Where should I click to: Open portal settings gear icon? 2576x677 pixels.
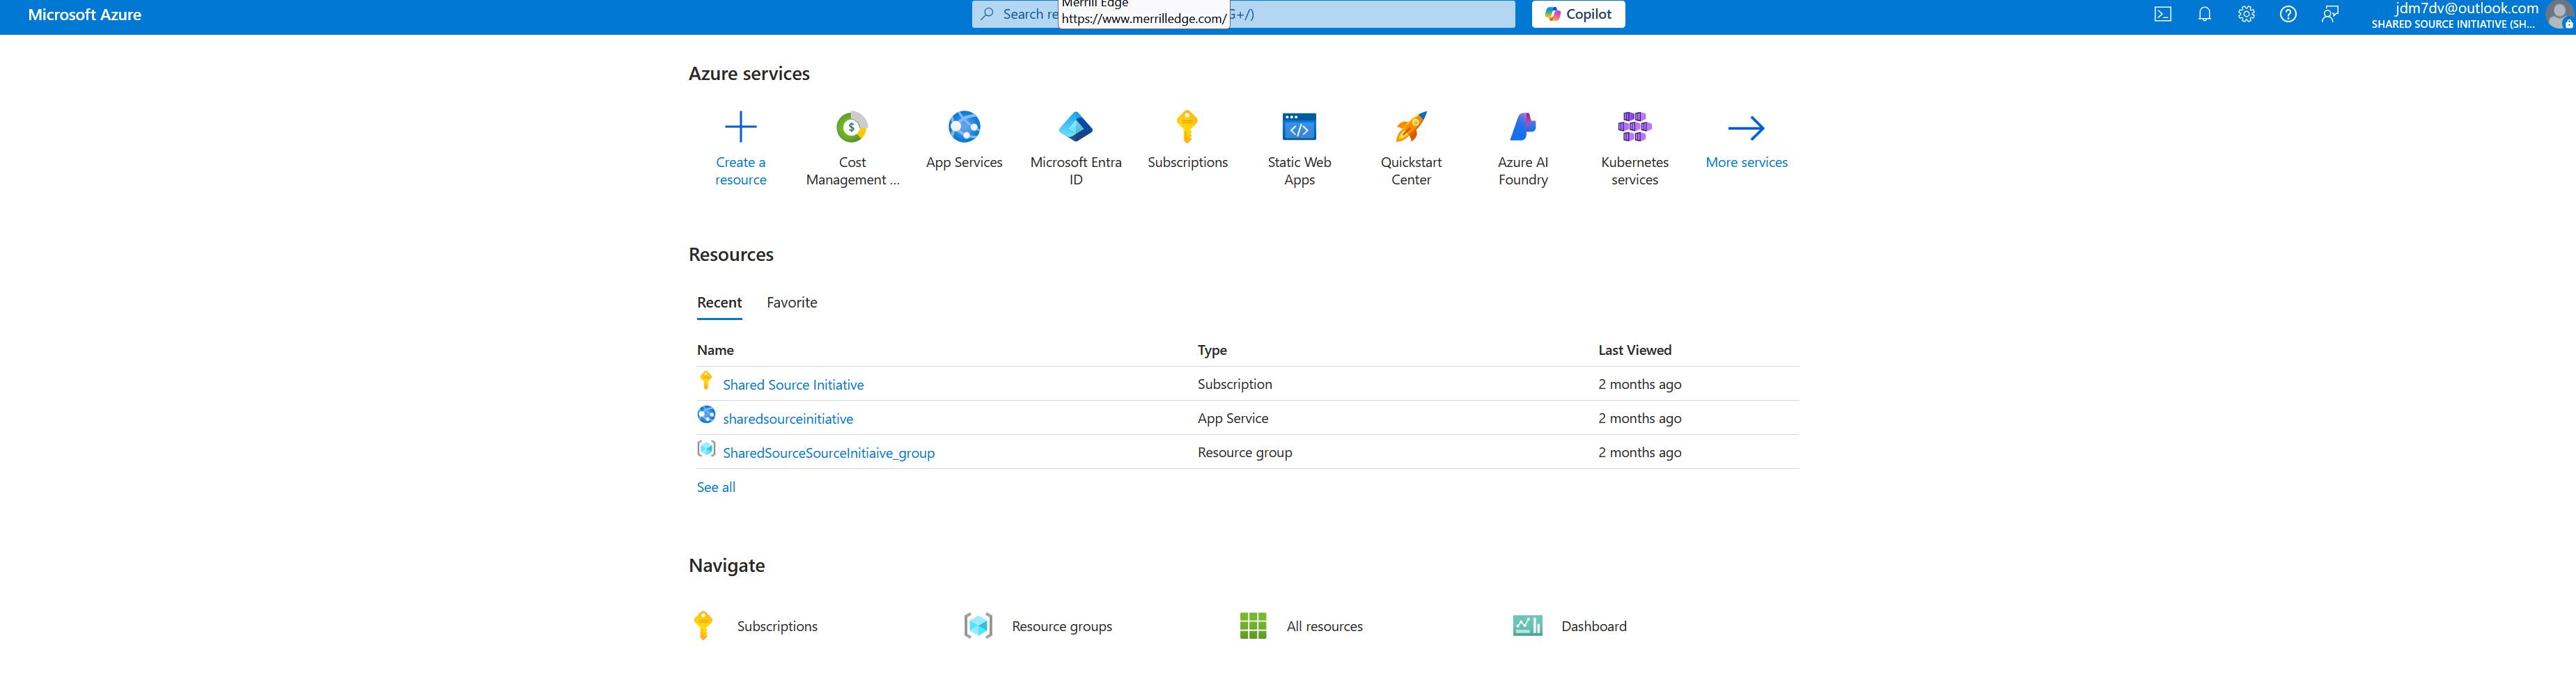pyautogui.click(x=2247, y=14)
